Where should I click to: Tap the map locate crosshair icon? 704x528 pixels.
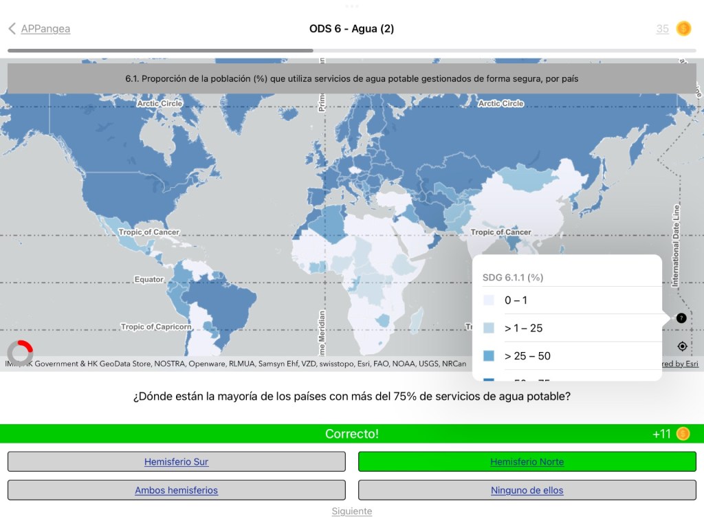(x=681, y=346)
